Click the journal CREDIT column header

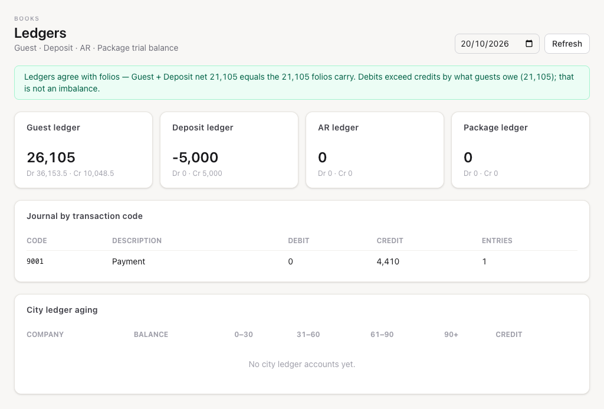[390, 241]
